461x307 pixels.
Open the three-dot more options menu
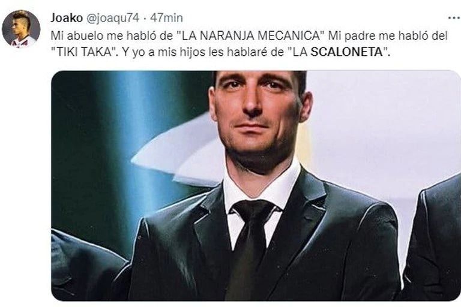[454, 18]
